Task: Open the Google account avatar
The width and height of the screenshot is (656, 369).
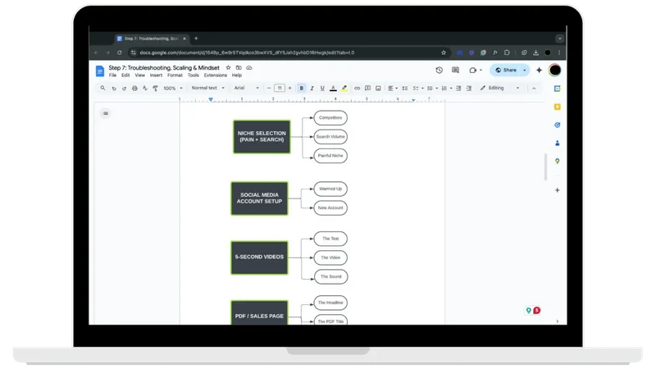Action: pos(555,71)
